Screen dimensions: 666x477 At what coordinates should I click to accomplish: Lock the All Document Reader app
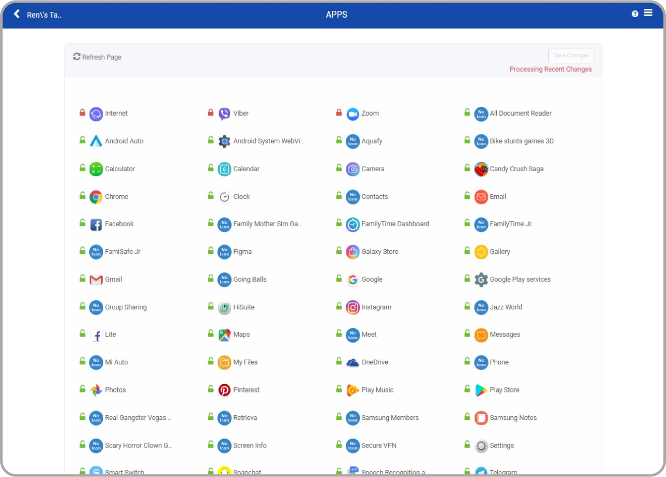point(467,112)
